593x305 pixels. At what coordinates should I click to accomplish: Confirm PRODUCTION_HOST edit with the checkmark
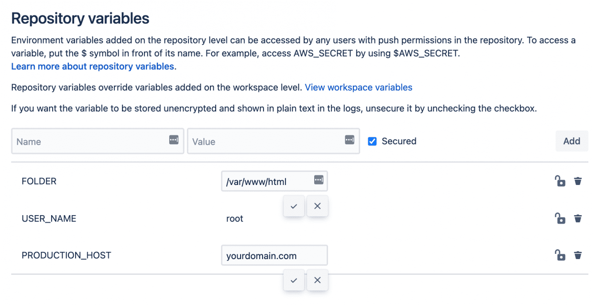tap(294, 280)
